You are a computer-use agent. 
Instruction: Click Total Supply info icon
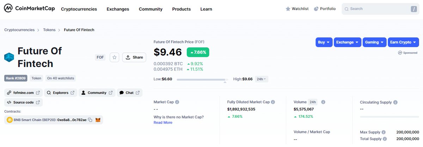pyautogui.click(x=385, y=139)
